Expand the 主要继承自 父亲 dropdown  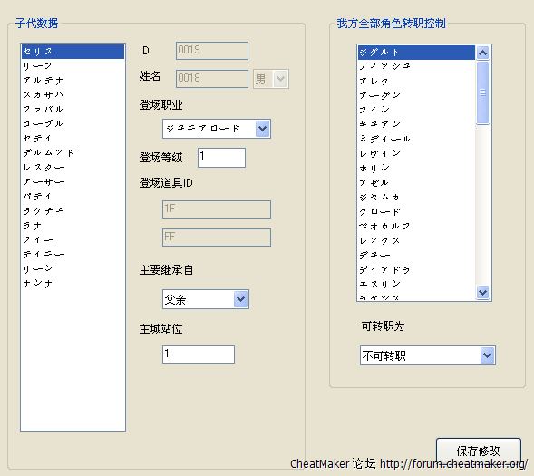tap(206, 299)
